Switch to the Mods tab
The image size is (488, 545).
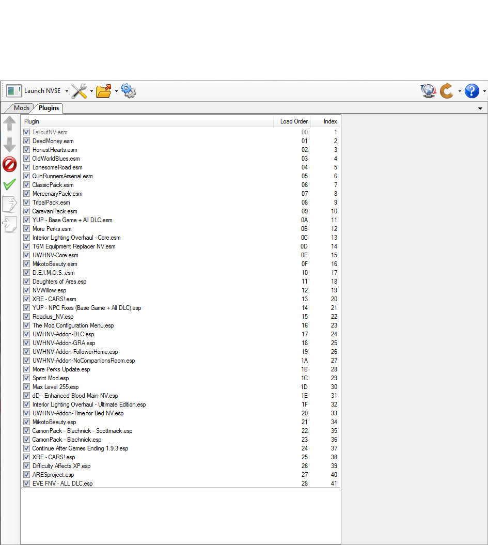click(22, 108)
